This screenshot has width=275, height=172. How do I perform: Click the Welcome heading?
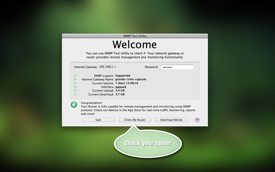point(134,44)
